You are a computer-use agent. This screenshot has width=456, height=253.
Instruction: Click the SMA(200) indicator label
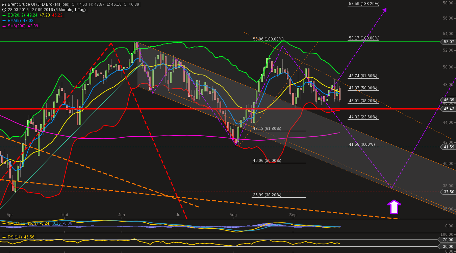pyautogui.click(x=17, y=26)
